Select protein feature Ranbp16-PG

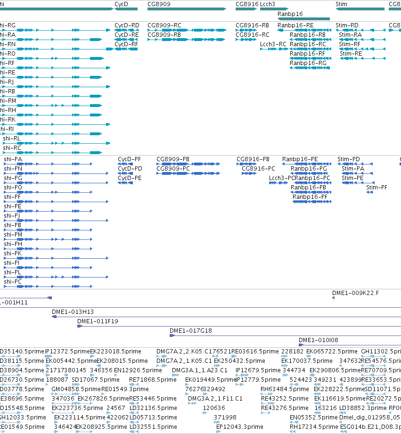coord(309,169)
